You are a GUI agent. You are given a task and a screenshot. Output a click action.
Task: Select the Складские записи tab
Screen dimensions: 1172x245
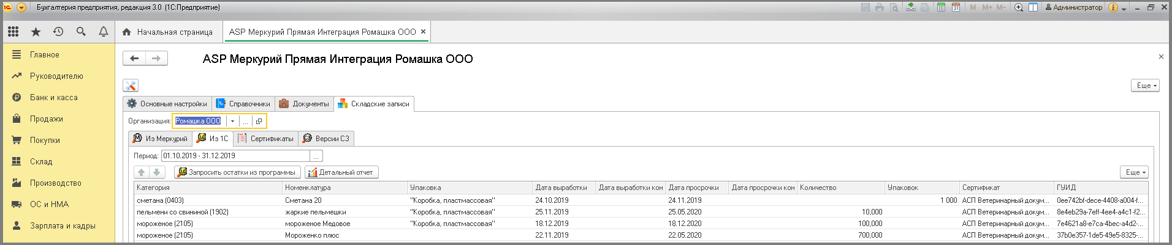point(373,104)
